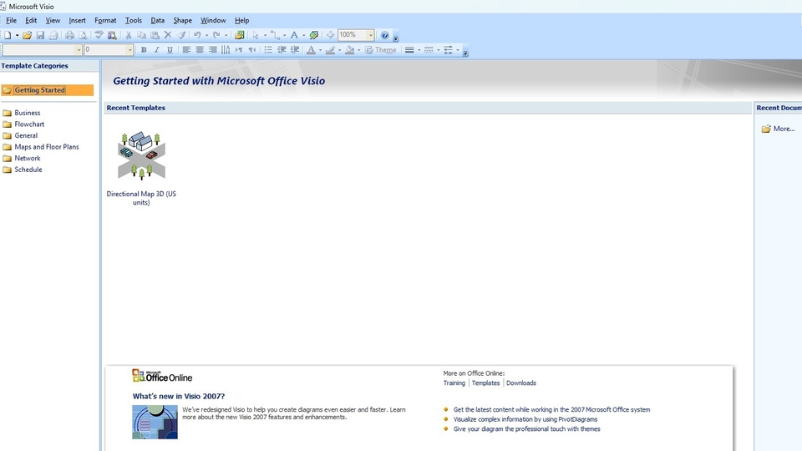Open the Data menu
This screenshot has width=802, height=451.
(x=157, y=20)
